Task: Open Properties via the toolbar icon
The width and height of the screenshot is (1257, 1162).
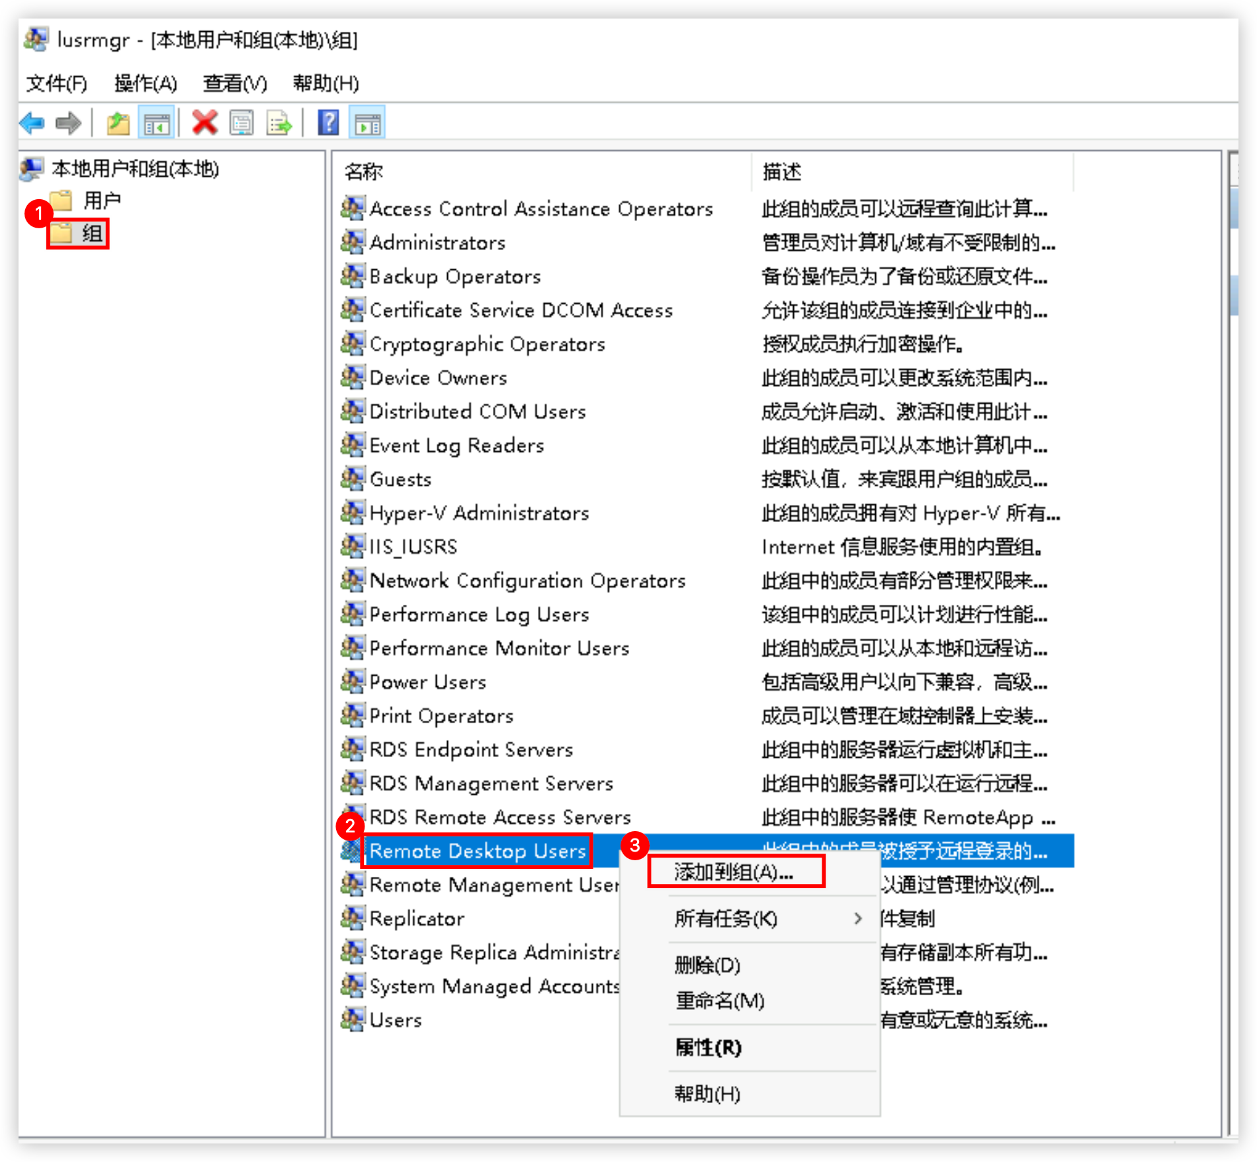Action: point(241,123)
